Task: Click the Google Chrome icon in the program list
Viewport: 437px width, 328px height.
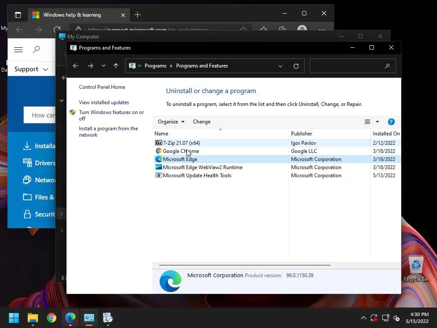Action: pyautogui.click(x=159, y=151)
